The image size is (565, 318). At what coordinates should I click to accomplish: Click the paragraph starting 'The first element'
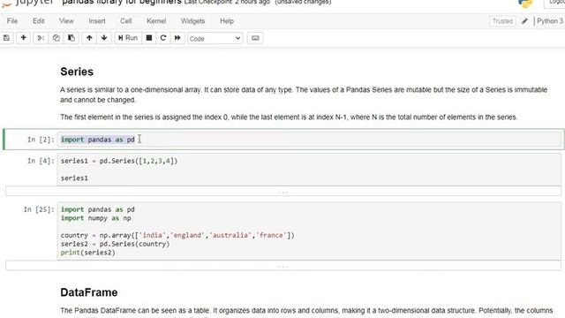click(289, 117)
